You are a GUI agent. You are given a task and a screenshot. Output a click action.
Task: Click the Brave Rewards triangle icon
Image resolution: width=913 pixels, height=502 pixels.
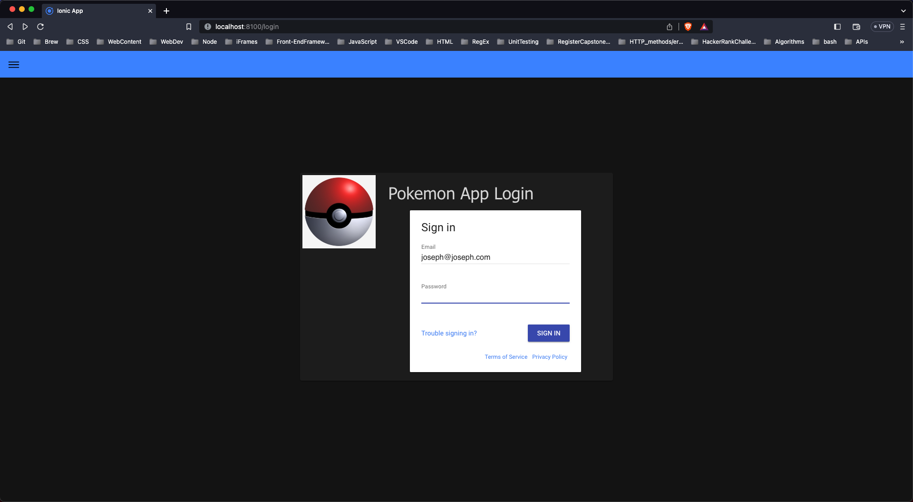(x=704, y=27)
